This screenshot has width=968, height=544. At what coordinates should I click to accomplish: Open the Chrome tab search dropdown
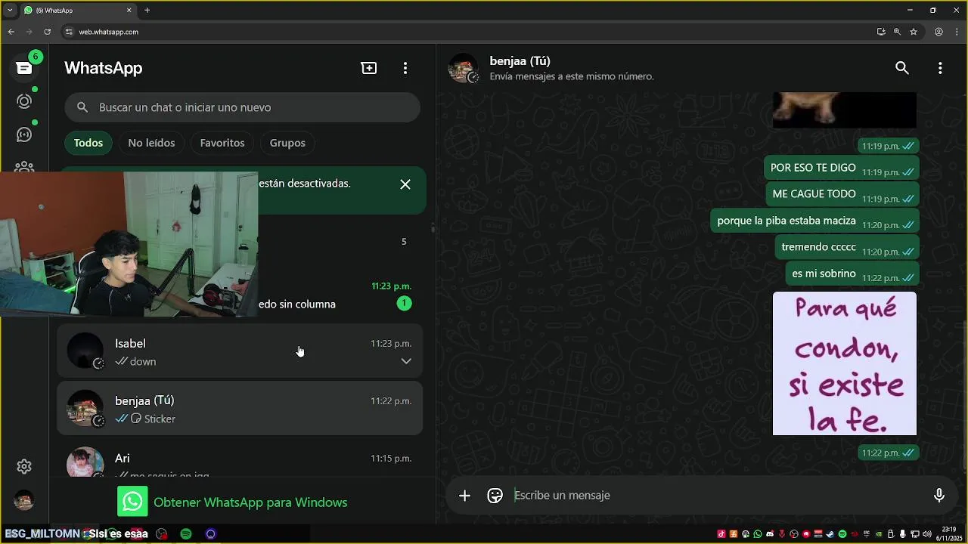pyautogui.click(x=10, y=11)
